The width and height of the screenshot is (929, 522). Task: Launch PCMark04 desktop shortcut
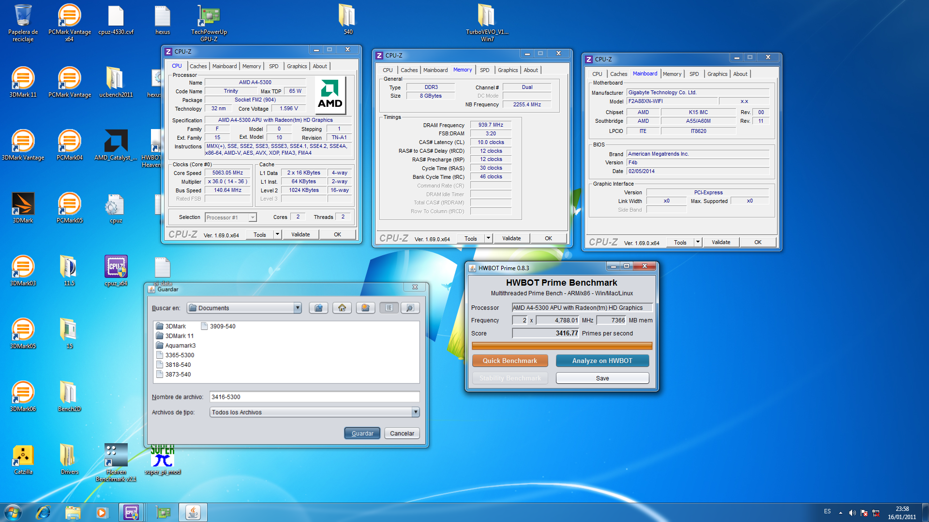[x=69, y=145]
